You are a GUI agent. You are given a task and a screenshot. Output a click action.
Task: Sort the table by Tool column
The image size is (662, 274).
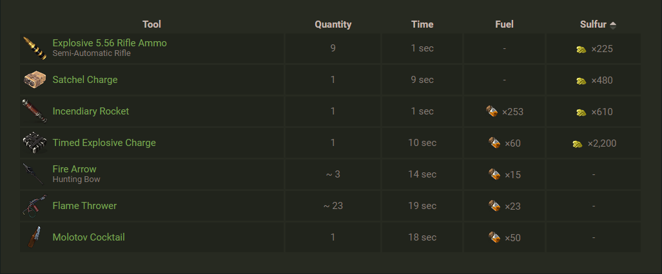(151, 24)
